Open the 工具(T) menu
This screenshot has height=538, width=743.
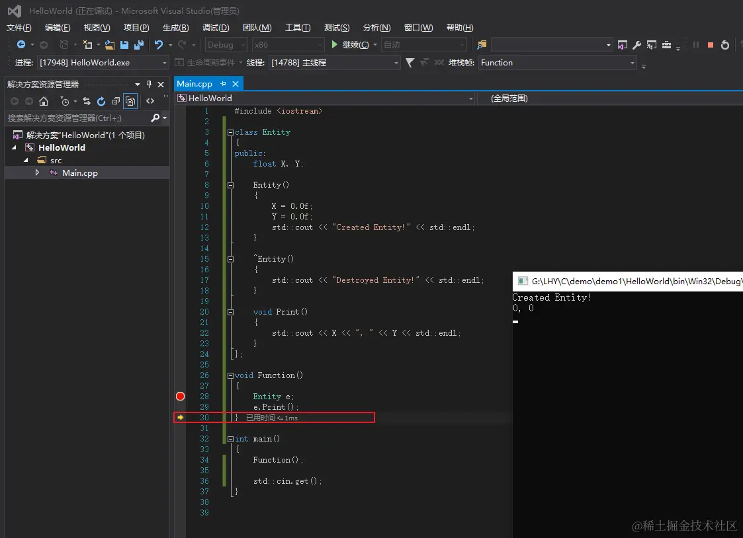(298, 28)
